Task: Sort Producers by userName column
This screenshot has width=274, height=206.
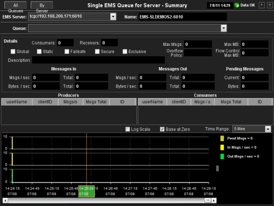Action: point(16,102)
